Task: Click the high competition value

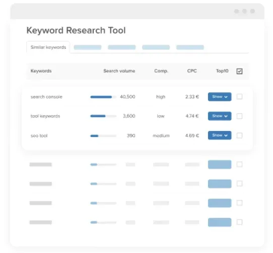Action: [161, 97]
